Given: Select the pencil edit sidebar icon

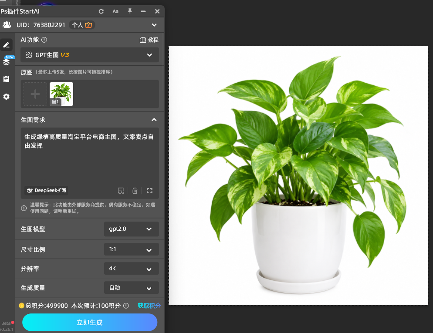Looking at the screenshot, I should [7, 44].
